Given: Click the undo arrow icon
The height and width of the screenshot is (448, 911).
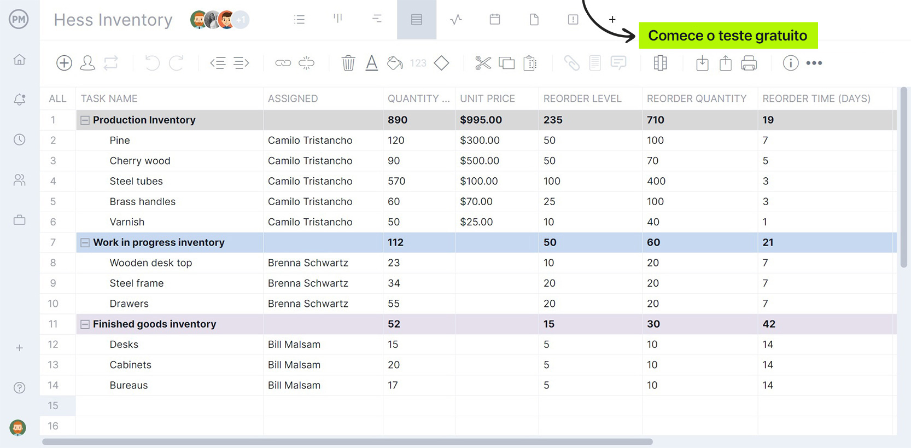Looking at the screenshot, I should point(153,63).
